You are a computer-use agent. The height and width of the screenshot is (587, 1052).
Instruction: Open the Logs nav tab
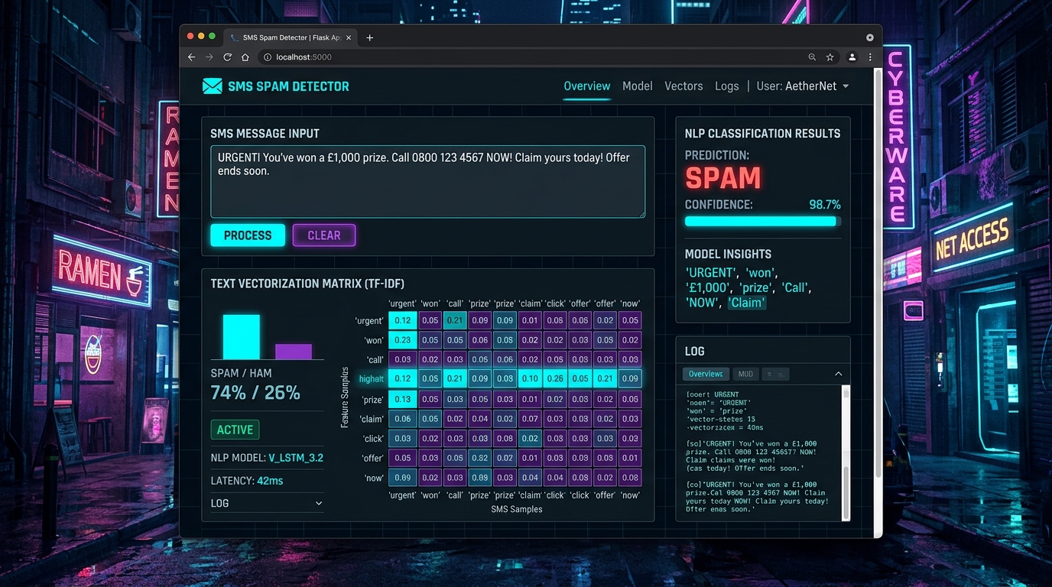726,86
